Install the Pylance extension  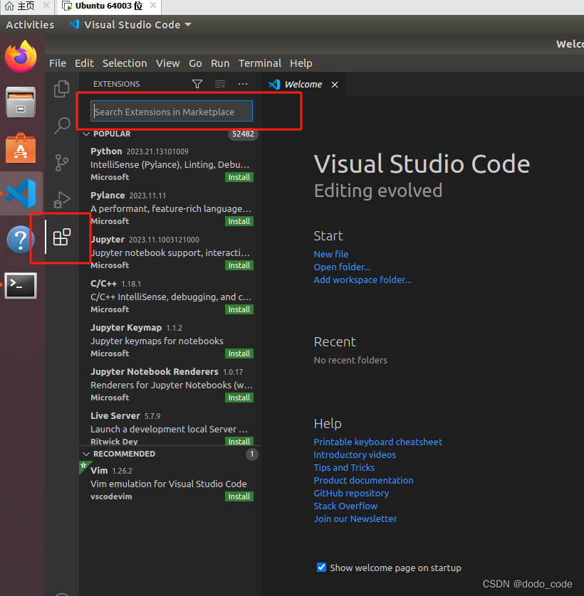tap(239, 221)
